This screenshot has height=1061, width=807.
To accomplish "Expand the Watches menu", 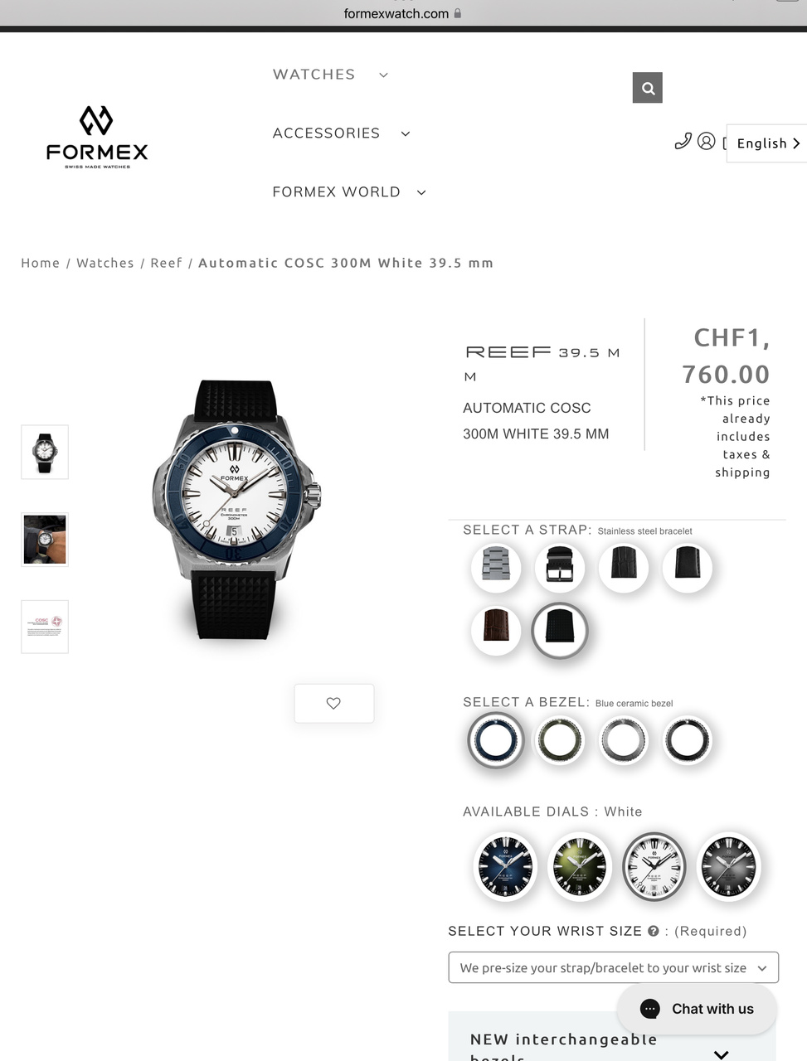I will (330, 75).
